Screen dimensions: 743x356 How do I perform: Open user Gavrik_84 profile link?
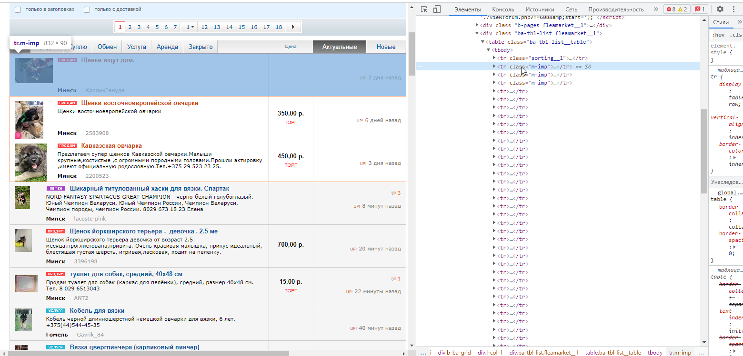click(90, 335)
